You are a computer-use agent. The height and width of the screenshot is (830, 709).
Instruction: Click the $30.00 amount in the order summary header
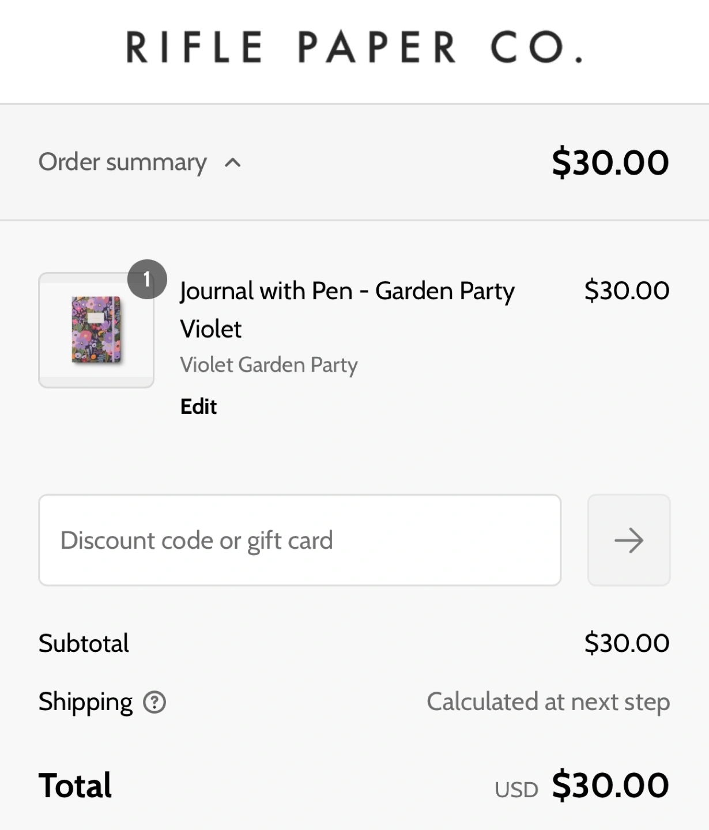point(610,163)
